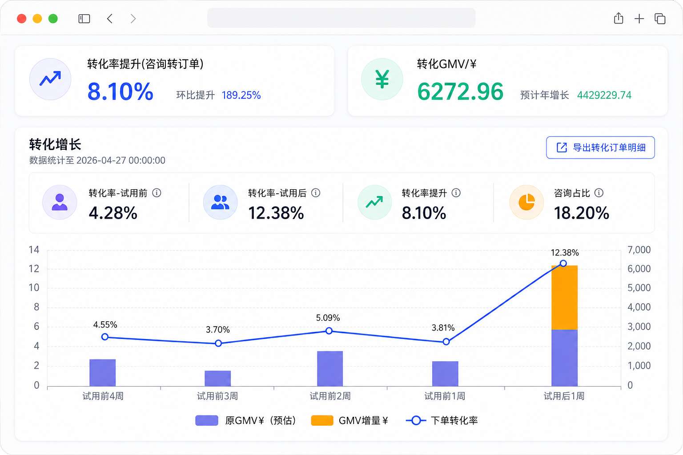Viewport: 683px width, 455px height.
Task: Toggle the browser sidebar icon
Action: coord(84,19)
